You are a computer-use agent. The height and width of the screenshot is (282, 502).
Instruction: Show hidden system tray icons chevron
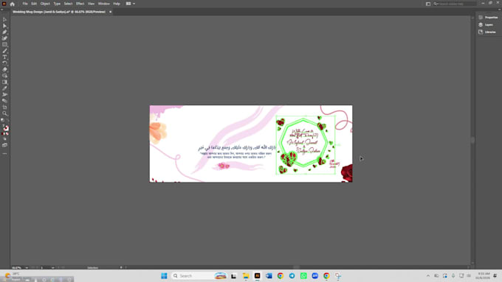[428, 275]
